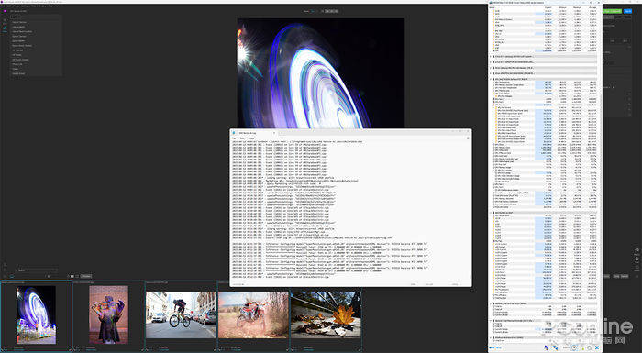Click the cyan module icon in left sidebar

(x=5, y=28)
